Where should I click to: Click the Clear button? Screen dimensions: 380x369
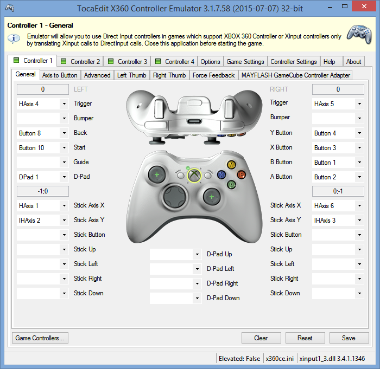[261, 338]
